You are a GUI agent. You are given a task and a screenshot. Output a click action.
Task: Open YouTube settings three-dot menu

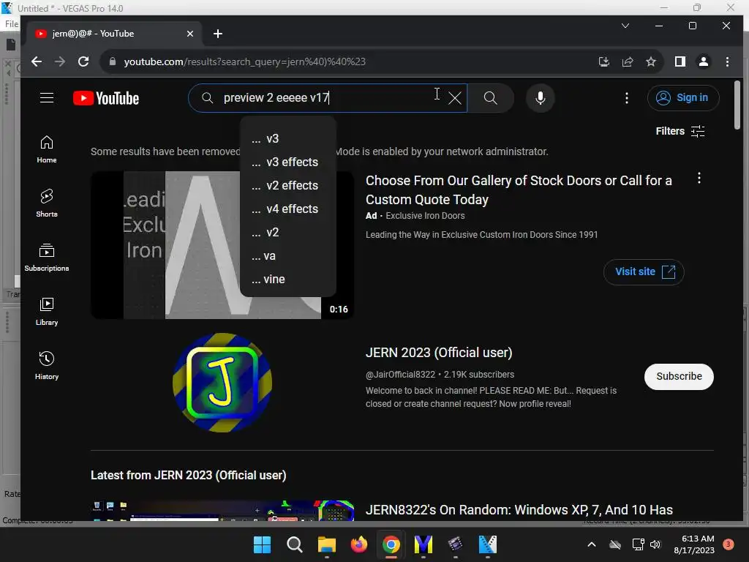pyautogui.click(x=627, y=98)
